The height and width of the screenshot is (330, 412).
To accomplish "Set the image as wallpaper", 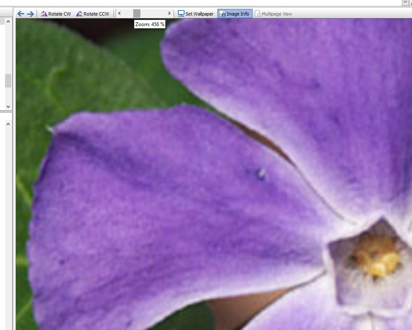I will click(196, 13).
